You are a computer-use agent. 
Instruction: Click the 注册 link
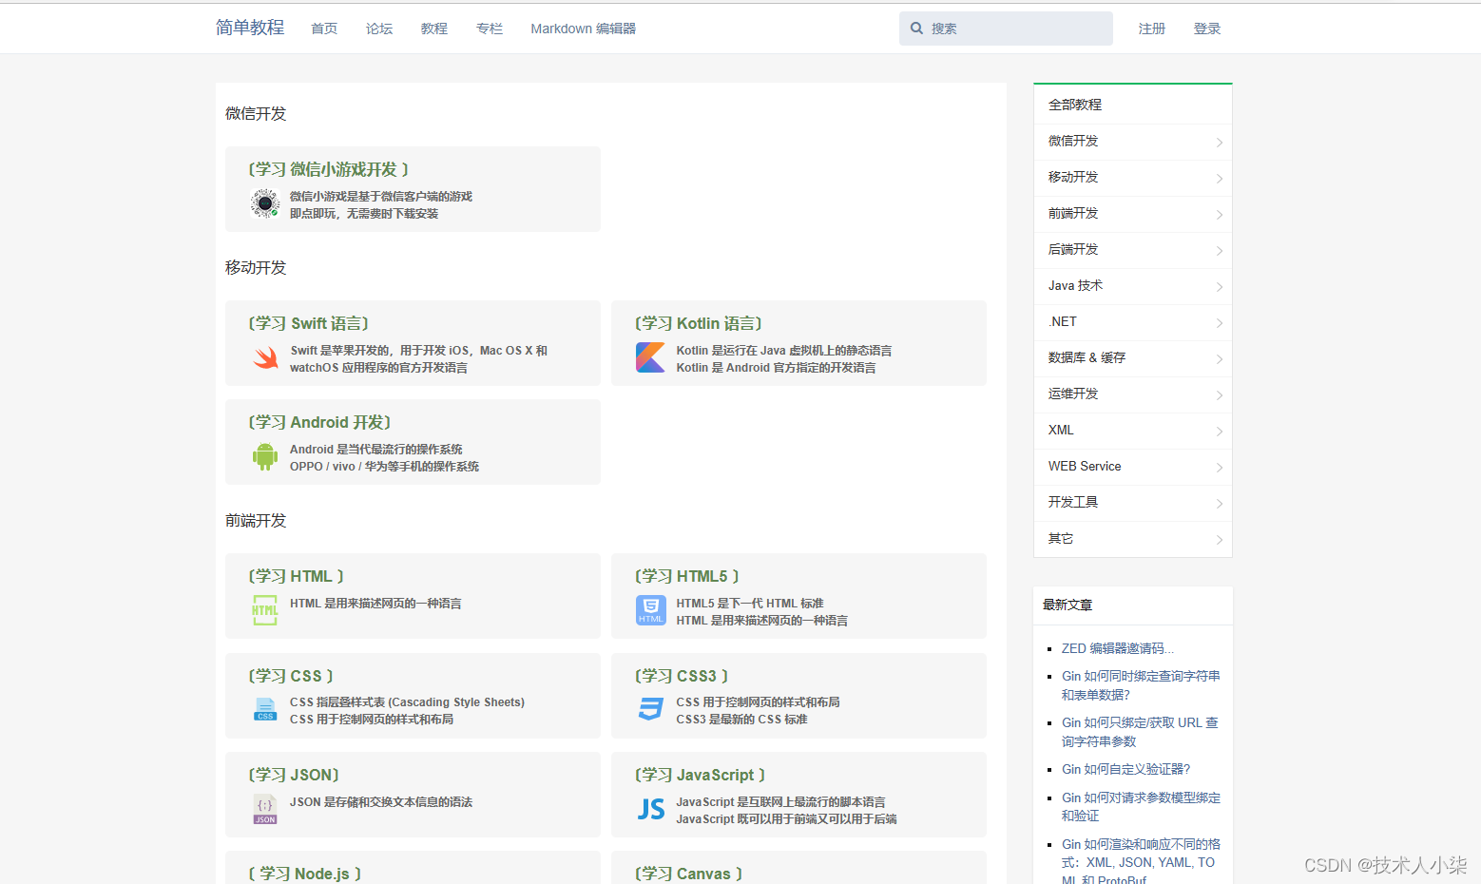pyautogui.click(x=1152, y=29)
